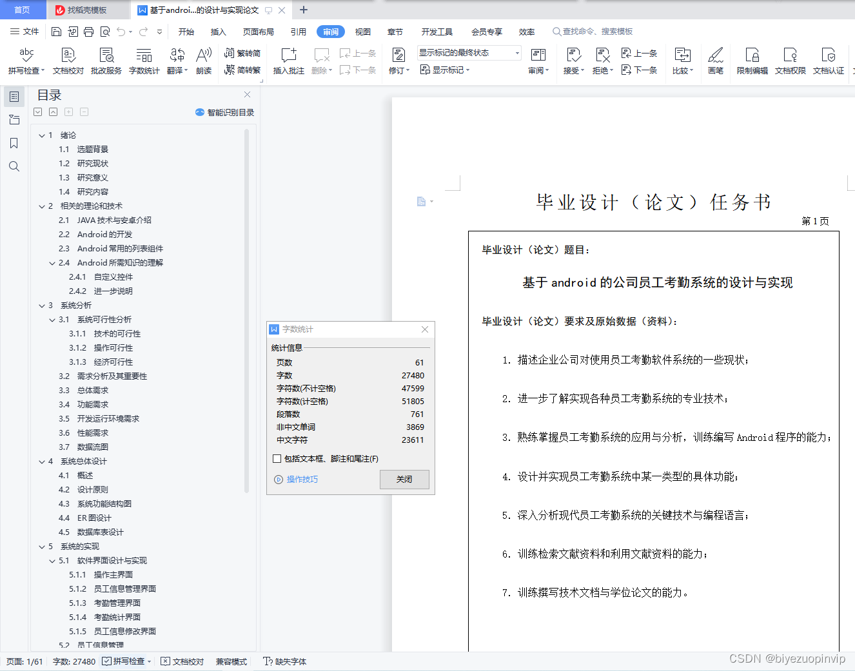The width and height of the screenshot is (855, 671).
Task: Check 包括文本框、脚注和尾注 checkbox
Action: [x=277, y=459]
